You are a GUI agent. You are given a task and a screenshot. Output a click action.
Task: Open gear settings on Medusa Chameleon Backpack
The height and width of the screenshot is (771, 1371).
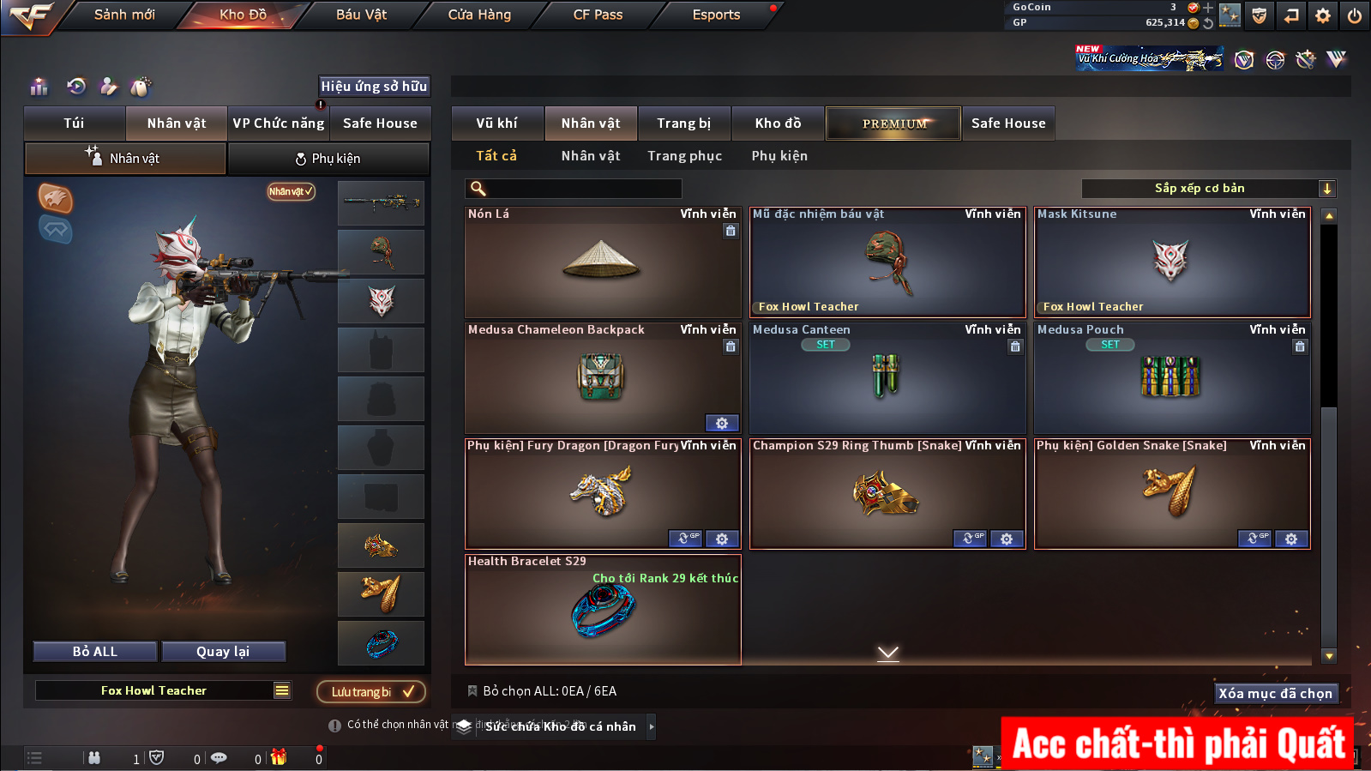pos(722,423)
